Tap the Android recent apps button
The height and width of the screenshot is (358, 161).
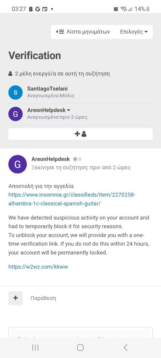(x=35, y=348)
